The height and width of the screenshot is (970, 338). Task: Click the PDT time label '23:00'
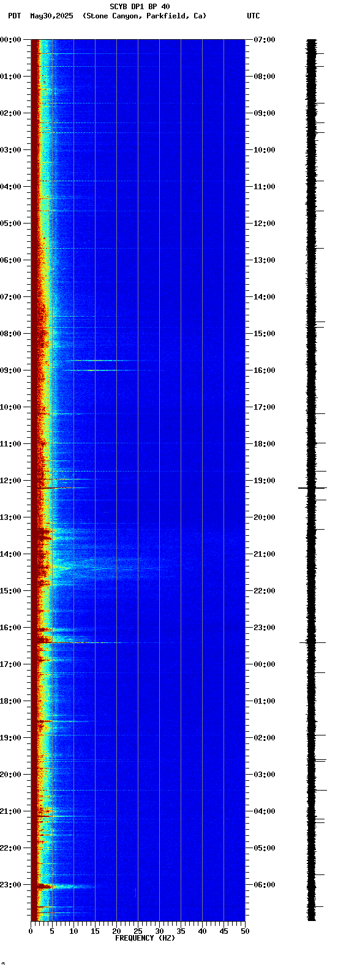(x=10, y=885)
